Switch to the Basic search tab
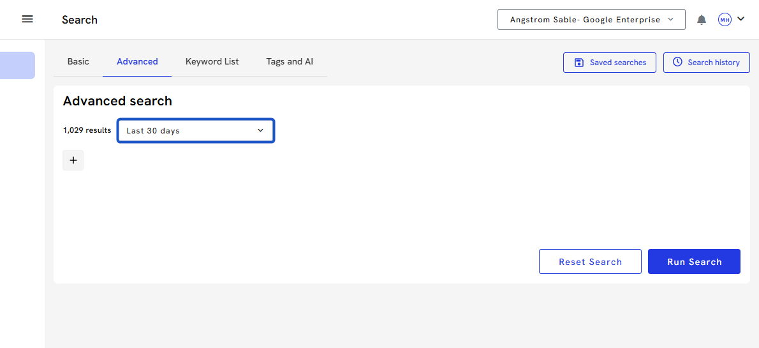759x348 pixels. (78, 62)
